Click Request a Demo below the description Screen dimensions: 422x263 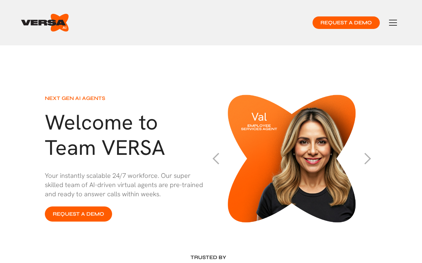click(x=78, y=214)
